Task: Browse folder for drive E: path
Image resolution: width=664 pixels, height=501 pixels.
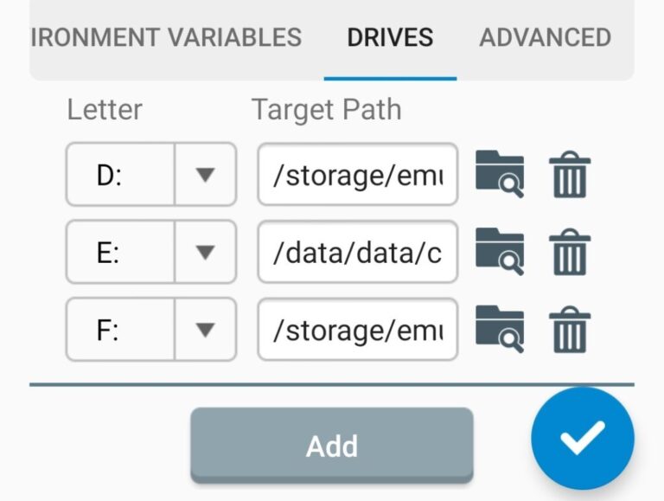Action: (x=500, y=252)
